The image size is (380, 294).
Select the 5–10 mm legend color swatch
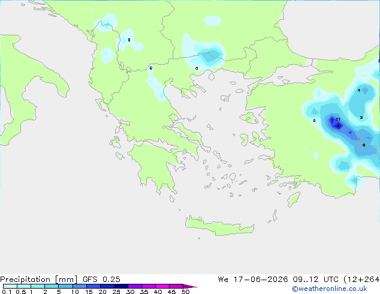pos(65,286)
